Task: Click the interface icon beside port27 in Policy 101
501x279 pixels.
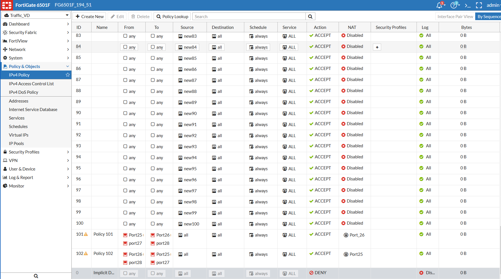Action: point(125,243)
